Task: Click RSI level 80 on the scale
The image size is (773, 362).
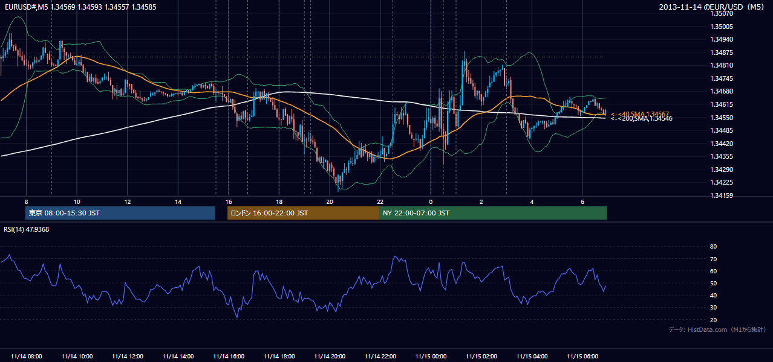Action: 713,247
